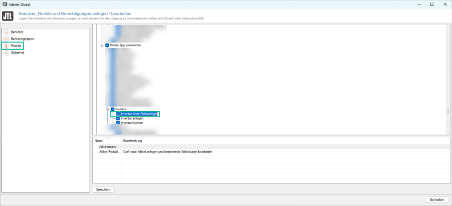The width and height of the screenshot is (452, 206).
Task: Toggle the Inventur parent checkbox
Action: 113,109
